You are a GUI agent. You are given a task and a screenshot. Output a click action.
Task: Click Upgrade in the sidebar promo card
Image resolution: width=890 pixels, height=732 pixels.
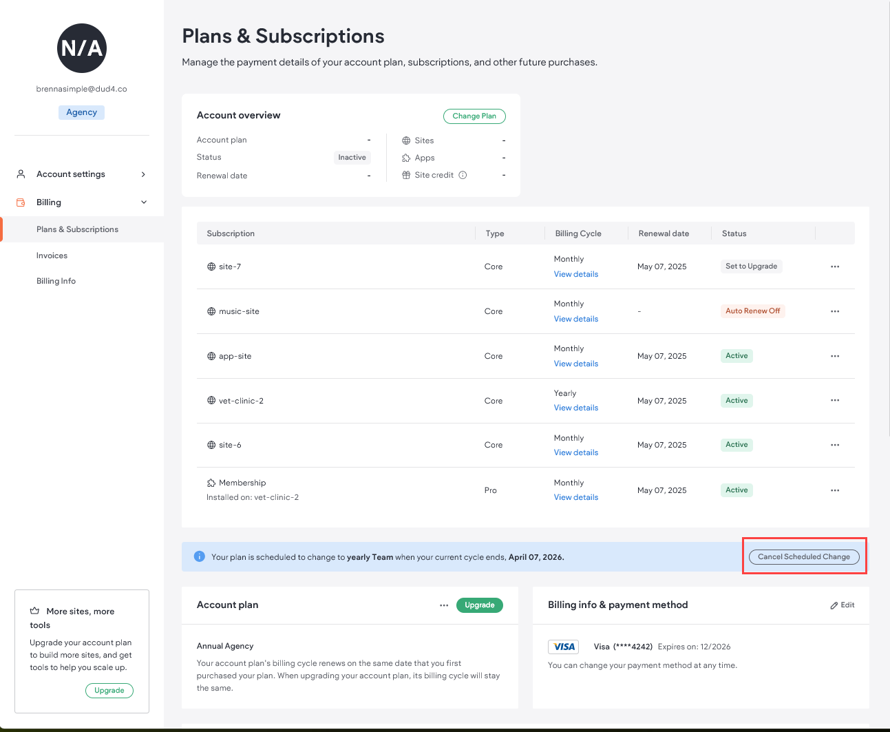(109, 691)
